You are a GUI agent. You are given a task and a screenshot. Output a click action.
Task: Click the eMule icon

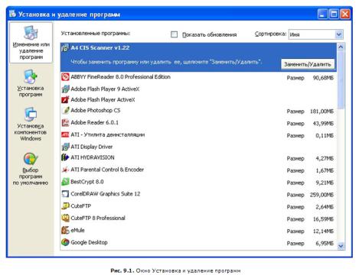[x=65, y=230]
